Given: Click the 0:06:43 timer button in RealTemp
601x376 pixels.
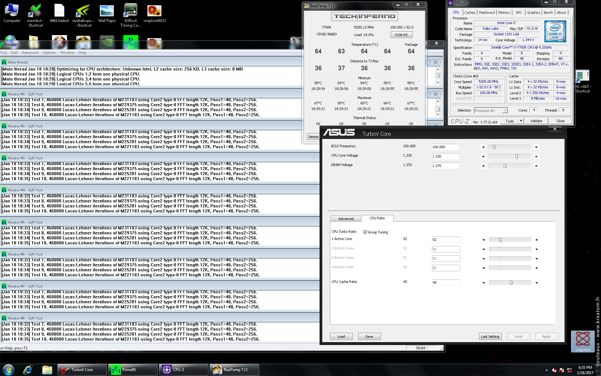Looking at the screenshot, I should coord(401,35).
